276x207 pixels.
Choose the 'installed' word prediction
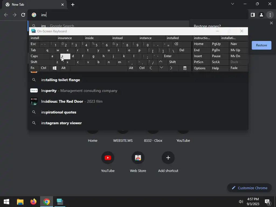click(x=179, y=38)
